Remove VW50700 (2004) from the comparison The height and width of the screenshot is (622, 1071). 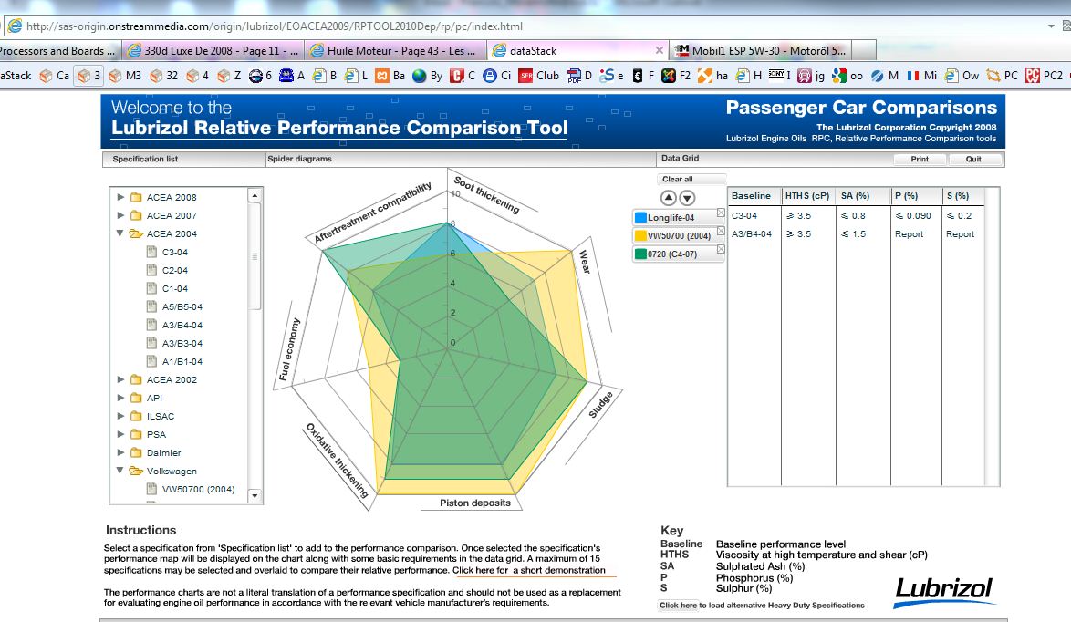tap(721, 232)
